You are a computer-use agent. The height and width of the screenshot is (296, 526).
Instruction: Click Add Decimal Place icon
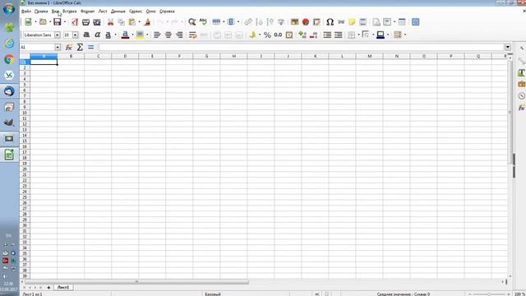point(302,35)
